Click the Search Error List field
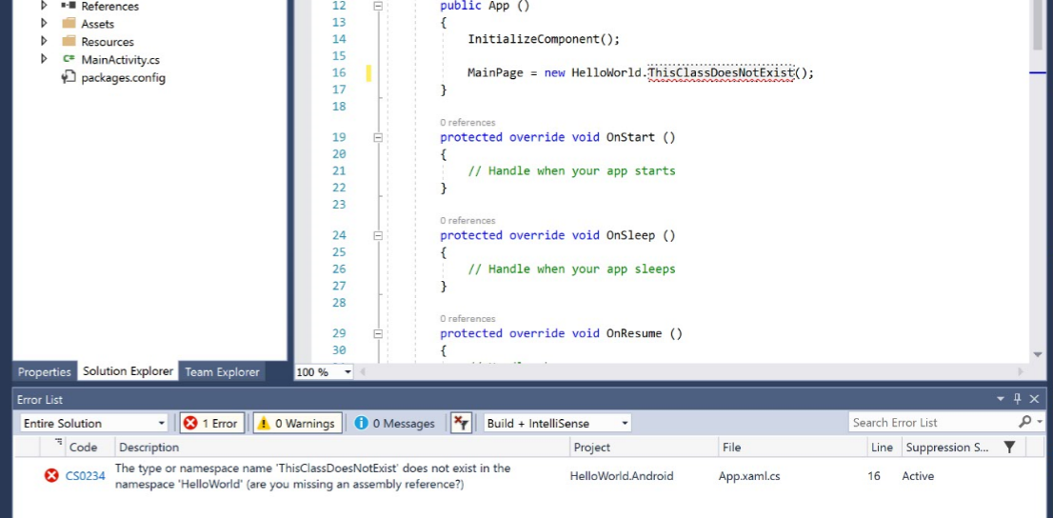 932,423
